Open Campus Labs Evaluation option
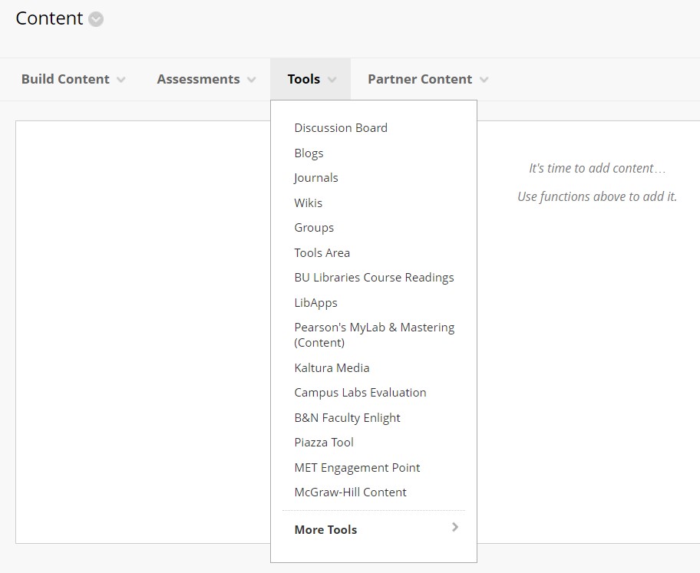The width and height of the screenshot is (700, 573). click(360, 392)
